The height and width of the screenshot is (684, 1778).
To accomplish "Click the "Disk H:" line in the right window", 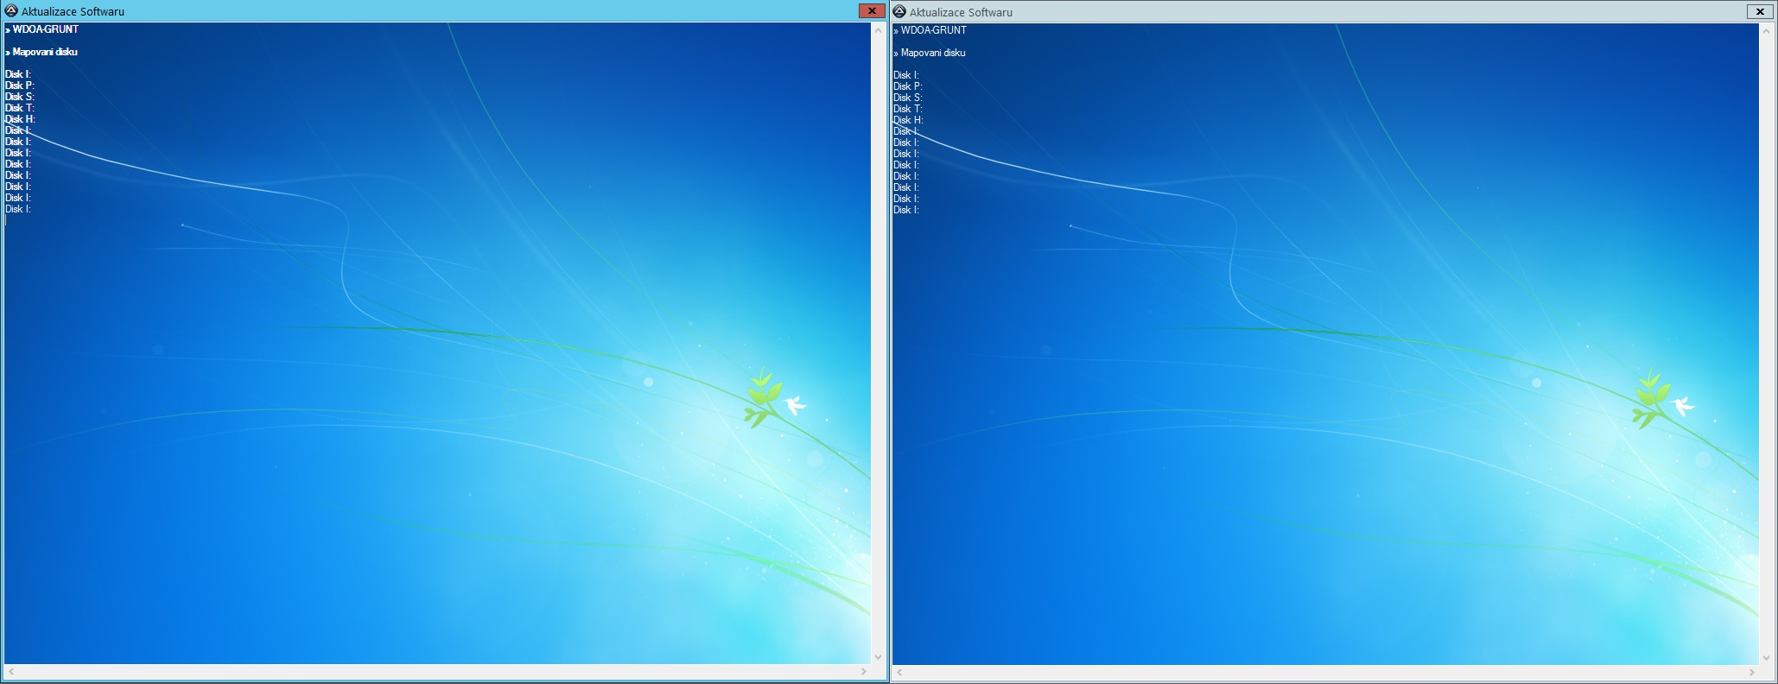I will click(908, 120).
